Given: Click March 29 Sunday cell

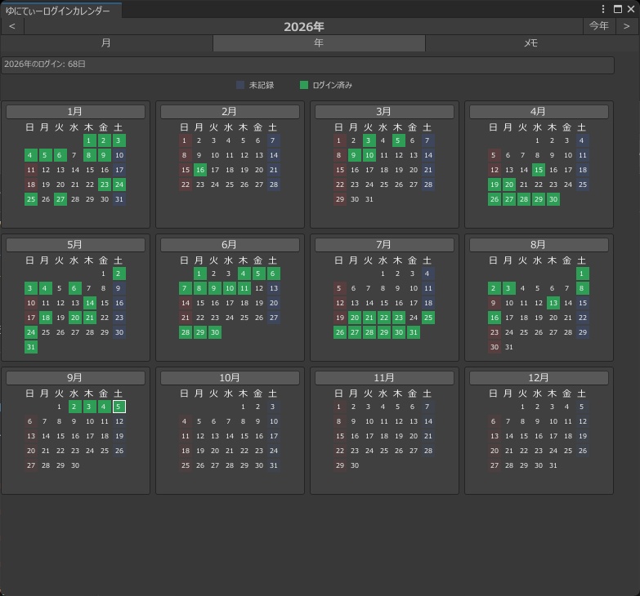Looking at the screenshot, I should (339, 199).
